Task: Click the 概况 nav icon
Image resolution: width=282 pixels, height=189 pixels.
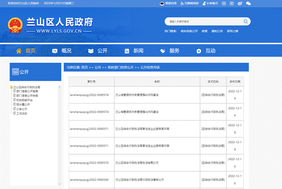Action: click(55, 51)
